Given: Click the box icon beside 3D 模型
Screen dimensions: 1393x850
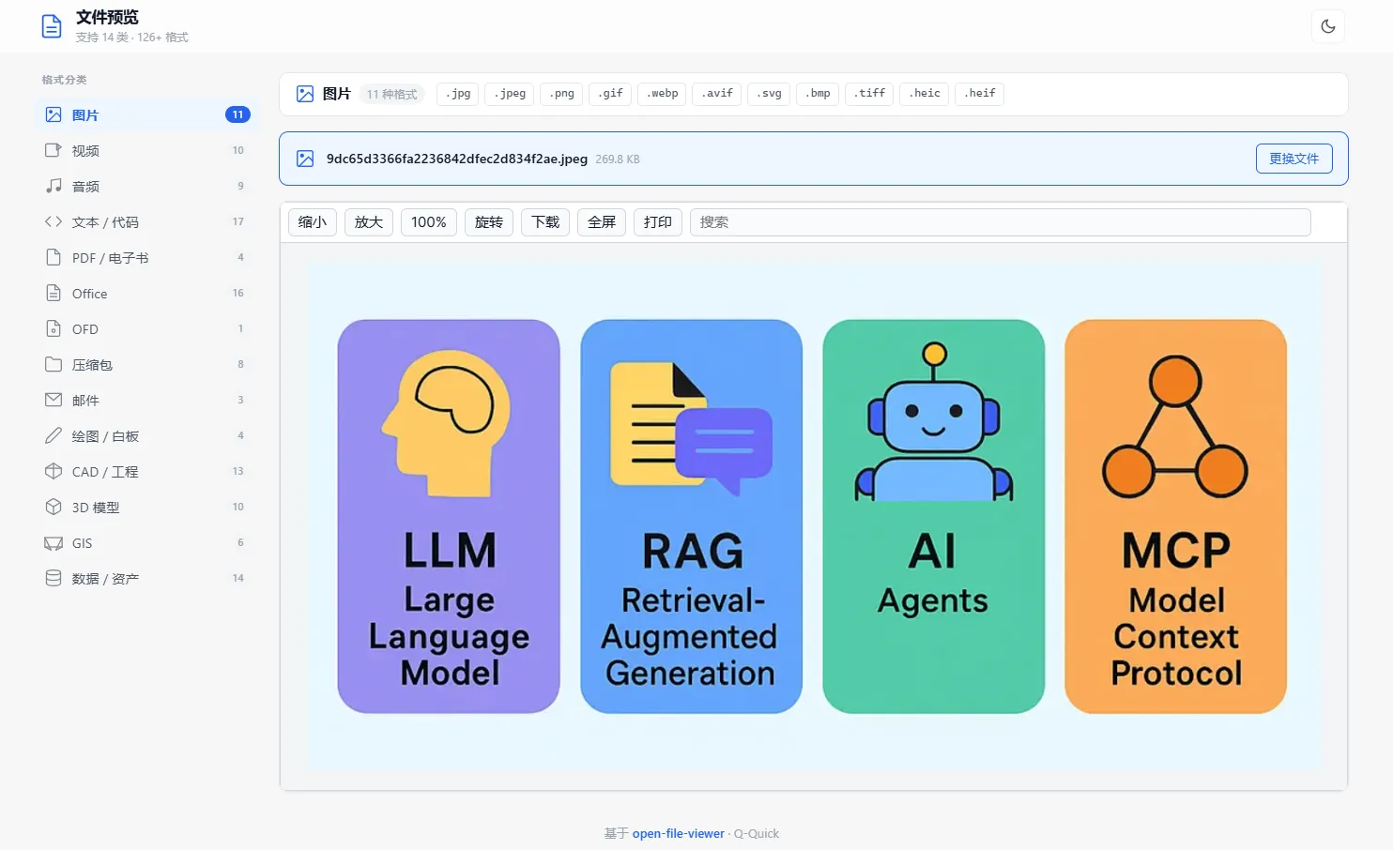Looking at the screenshot, I should coord(54,507).
